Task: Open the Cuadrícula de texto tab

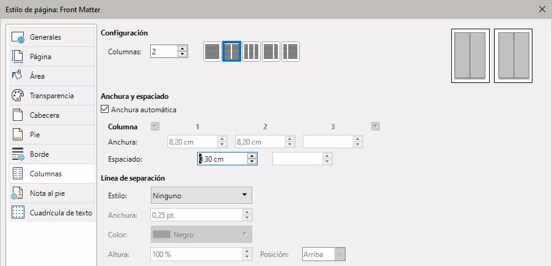Action: tap(60, 213)
